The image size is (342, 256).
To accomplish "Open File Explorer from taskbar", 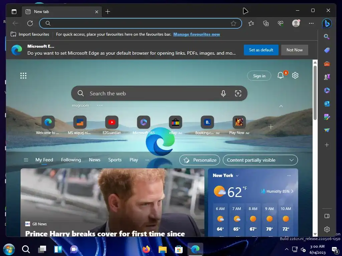I will [x=163, y=249].
